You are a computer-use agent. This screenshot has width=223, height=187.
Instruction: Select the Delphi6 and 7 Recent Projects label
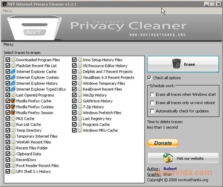click(108, 72)
